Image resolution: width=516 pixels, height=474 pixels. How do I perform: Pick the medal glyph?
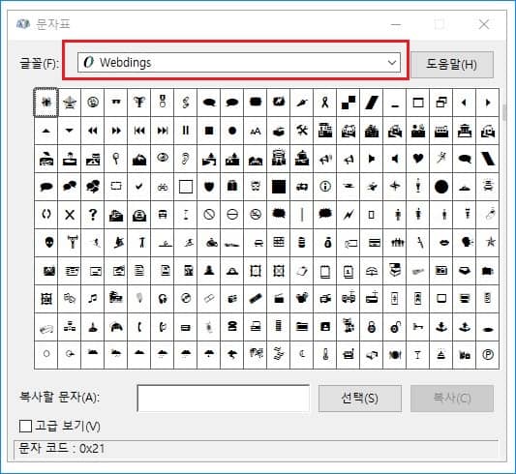pyautogui.click(x=163, y=103)
